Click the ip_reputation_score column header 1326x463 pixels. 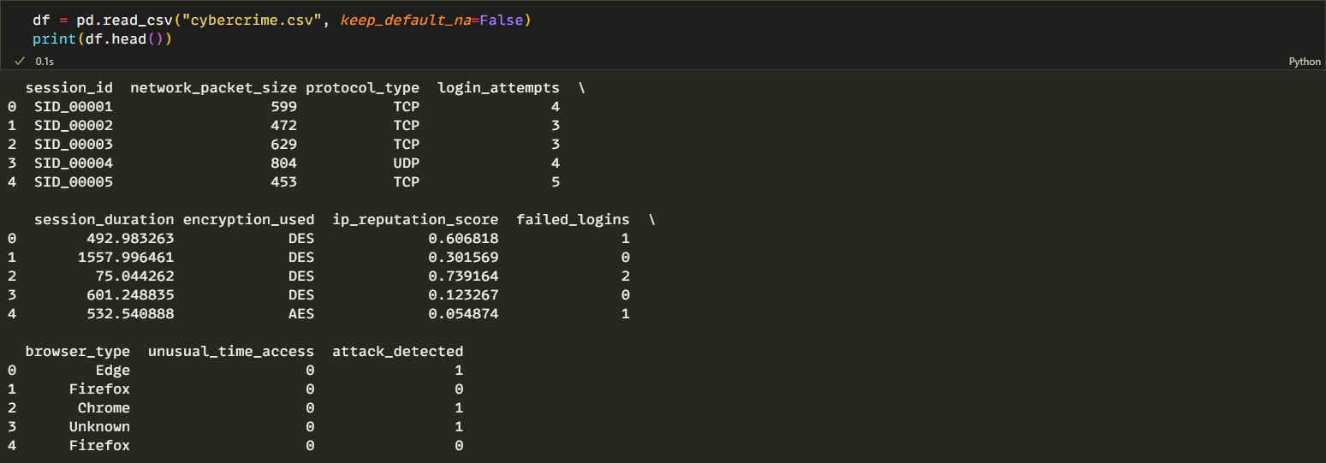(415, 220)
